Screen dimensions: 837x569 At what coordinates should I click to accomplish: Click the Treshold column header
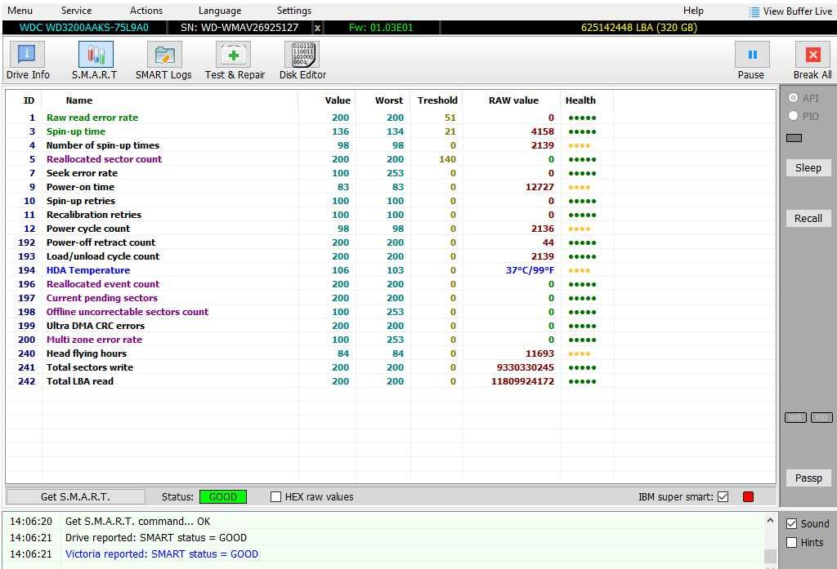coord(437,100)
